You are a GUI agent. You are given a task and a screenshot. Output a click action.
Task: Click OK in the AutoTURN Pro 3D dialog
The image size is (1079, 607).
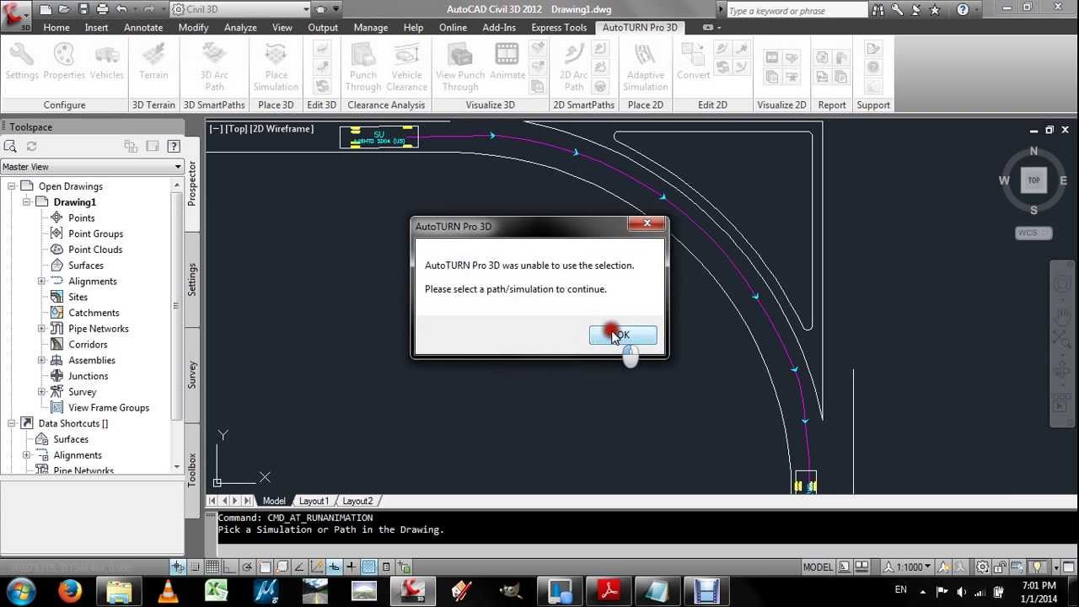click(x=623, y=336)
